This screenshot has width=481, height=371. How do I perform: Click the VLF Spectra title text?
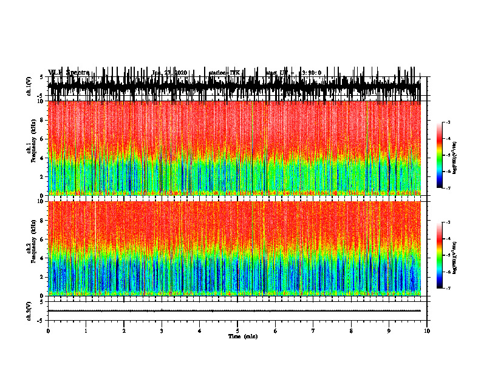click(x=69, y=73)
